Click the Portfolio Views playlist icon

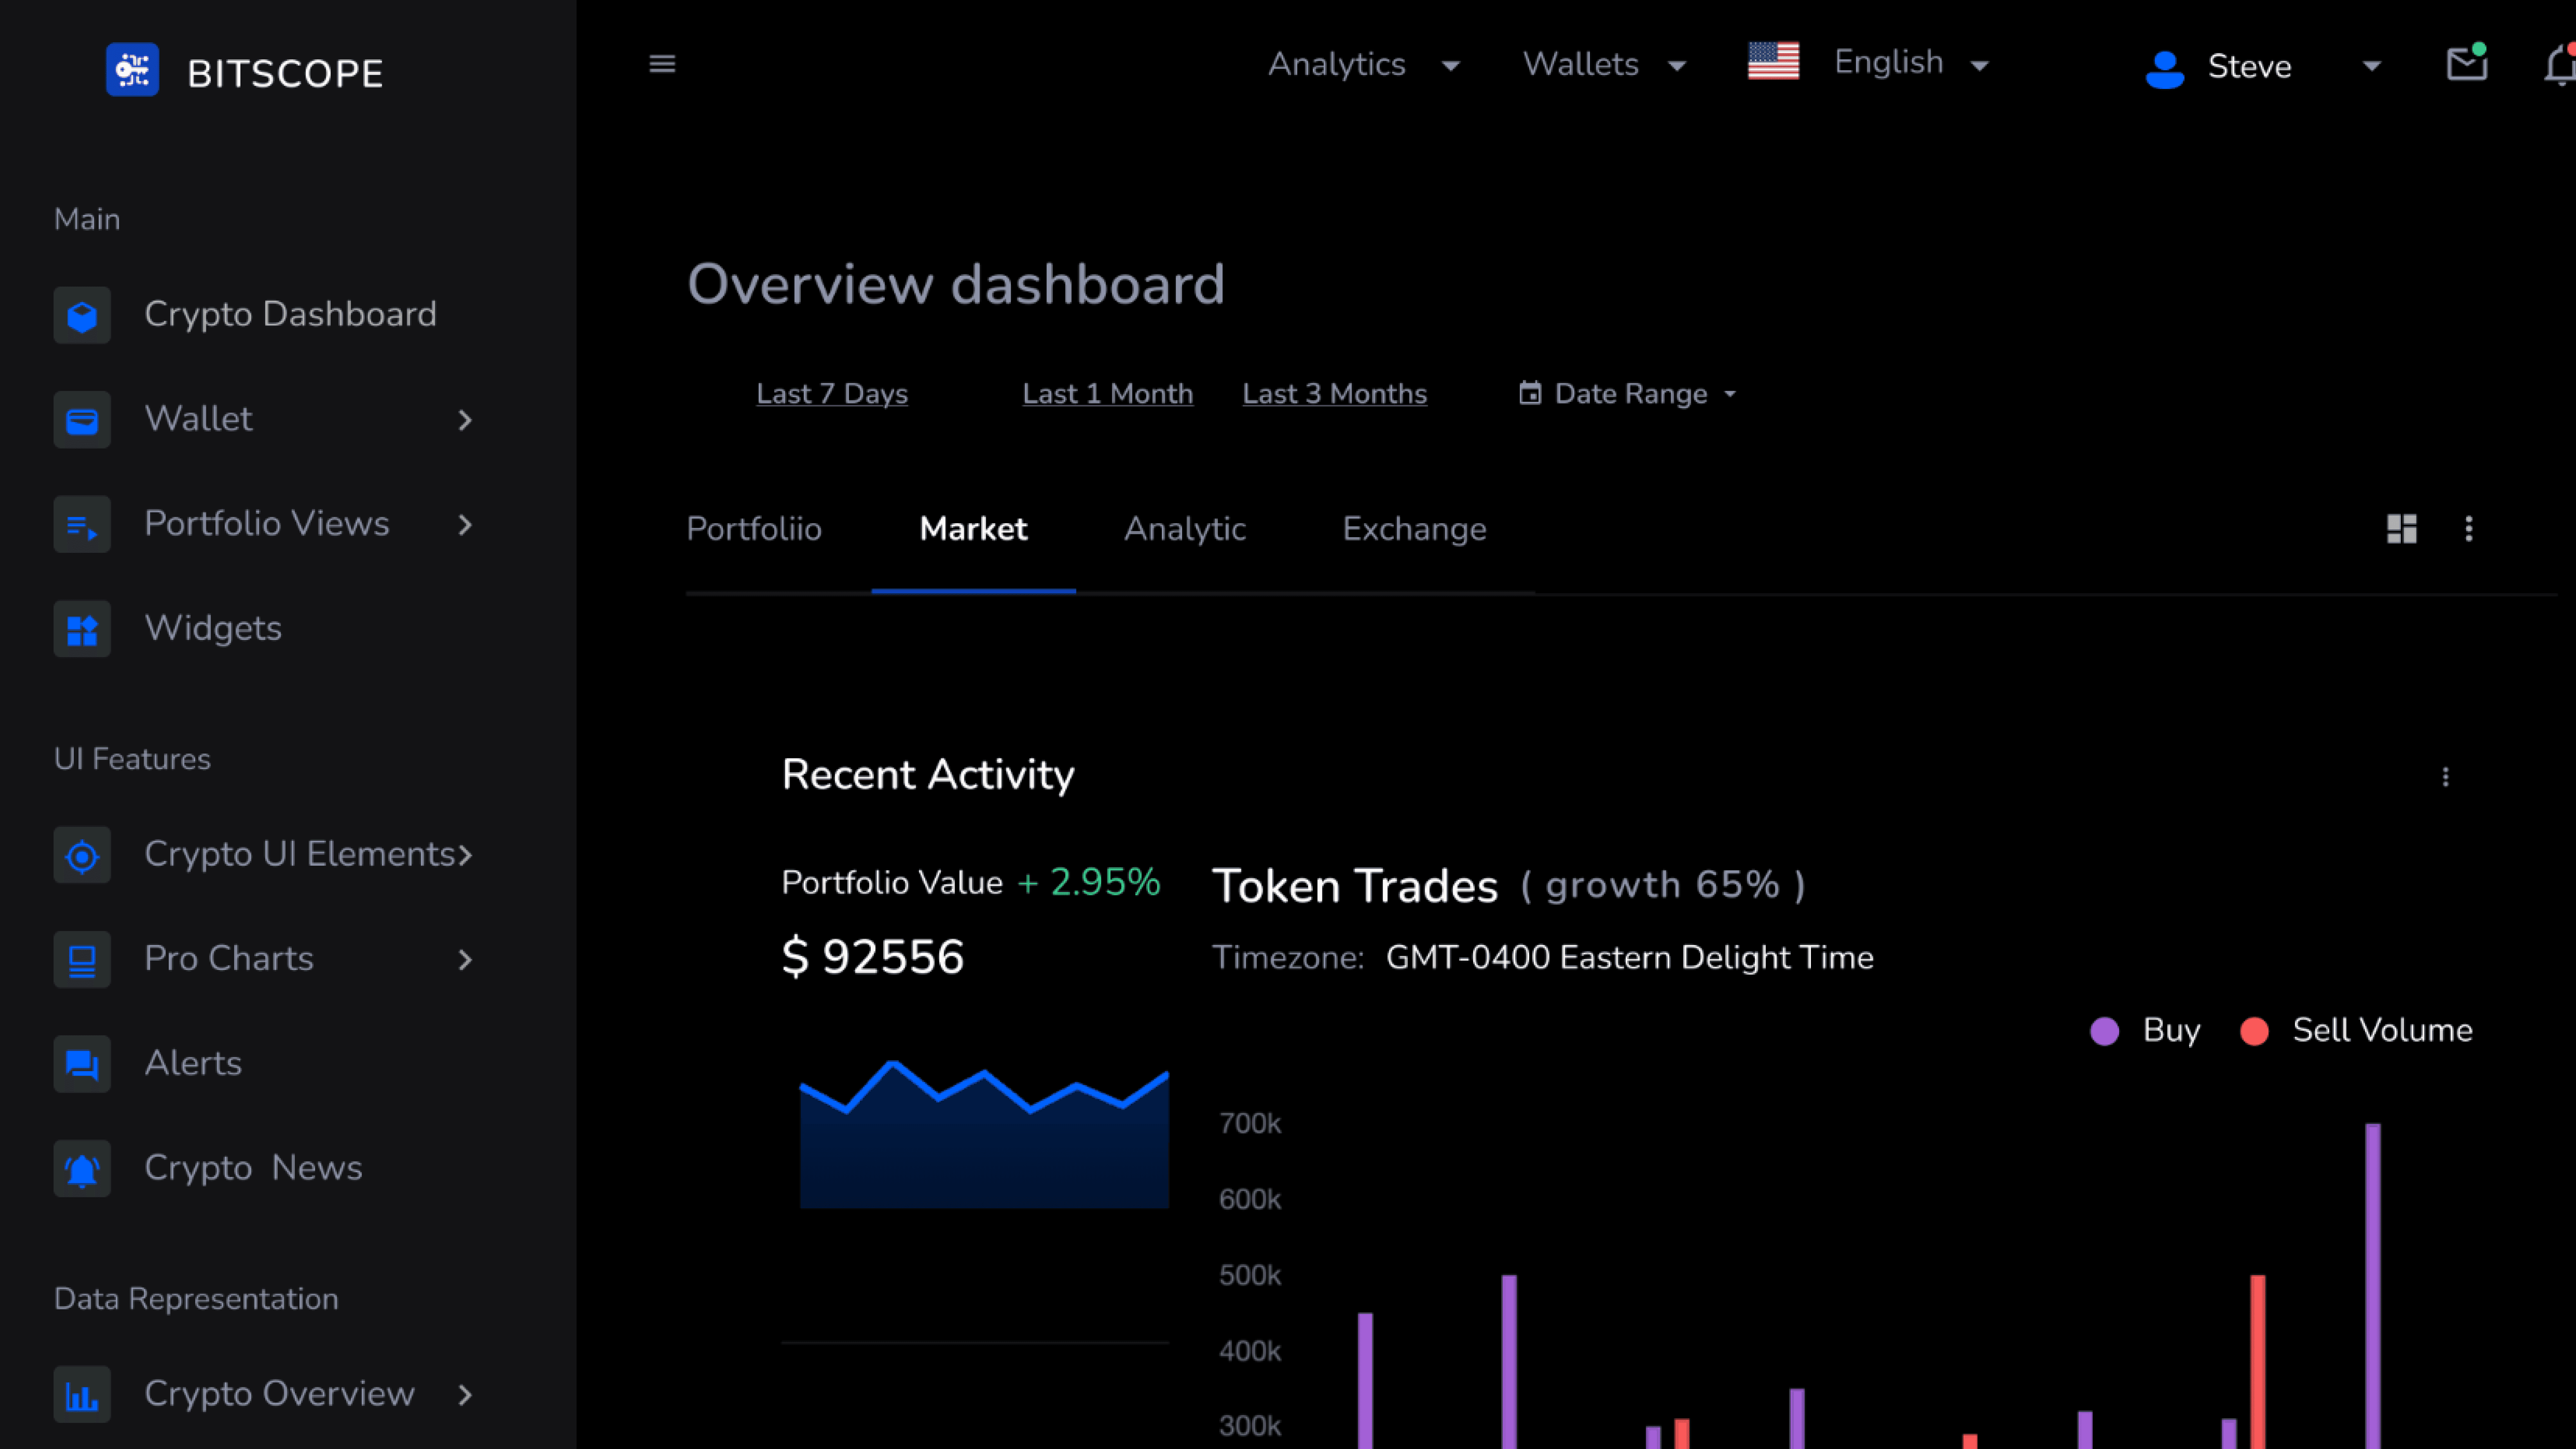pyautogui.click(x=82, y=525)
